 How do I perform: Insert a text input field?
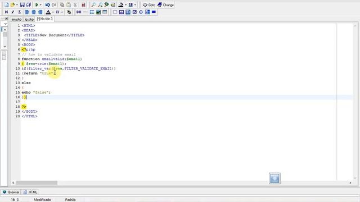tap(121, 12)
